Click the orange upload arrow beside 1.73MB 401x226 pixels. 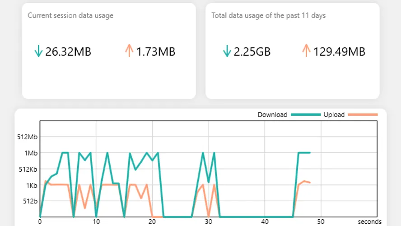pos(129,51)
